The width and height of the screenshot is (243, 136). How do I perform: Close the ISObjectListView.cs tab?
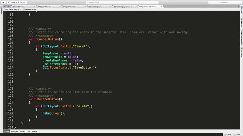pos(60,7)
